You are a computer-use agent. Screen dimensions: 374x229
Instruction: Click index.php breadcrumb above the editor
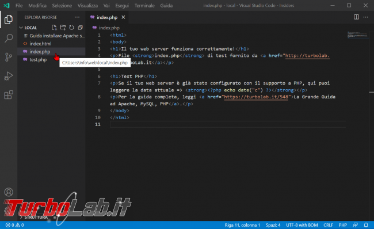pos(109,28)
